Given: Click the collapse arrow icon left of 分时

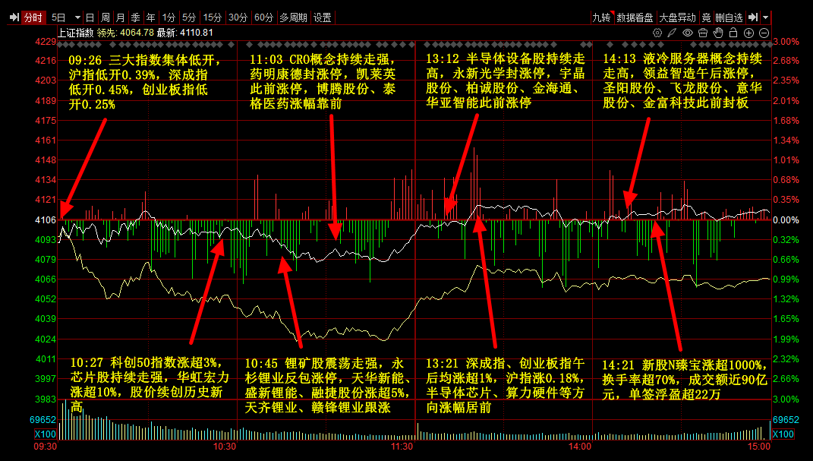Looking at the screenshot, I should coord(14,17).
